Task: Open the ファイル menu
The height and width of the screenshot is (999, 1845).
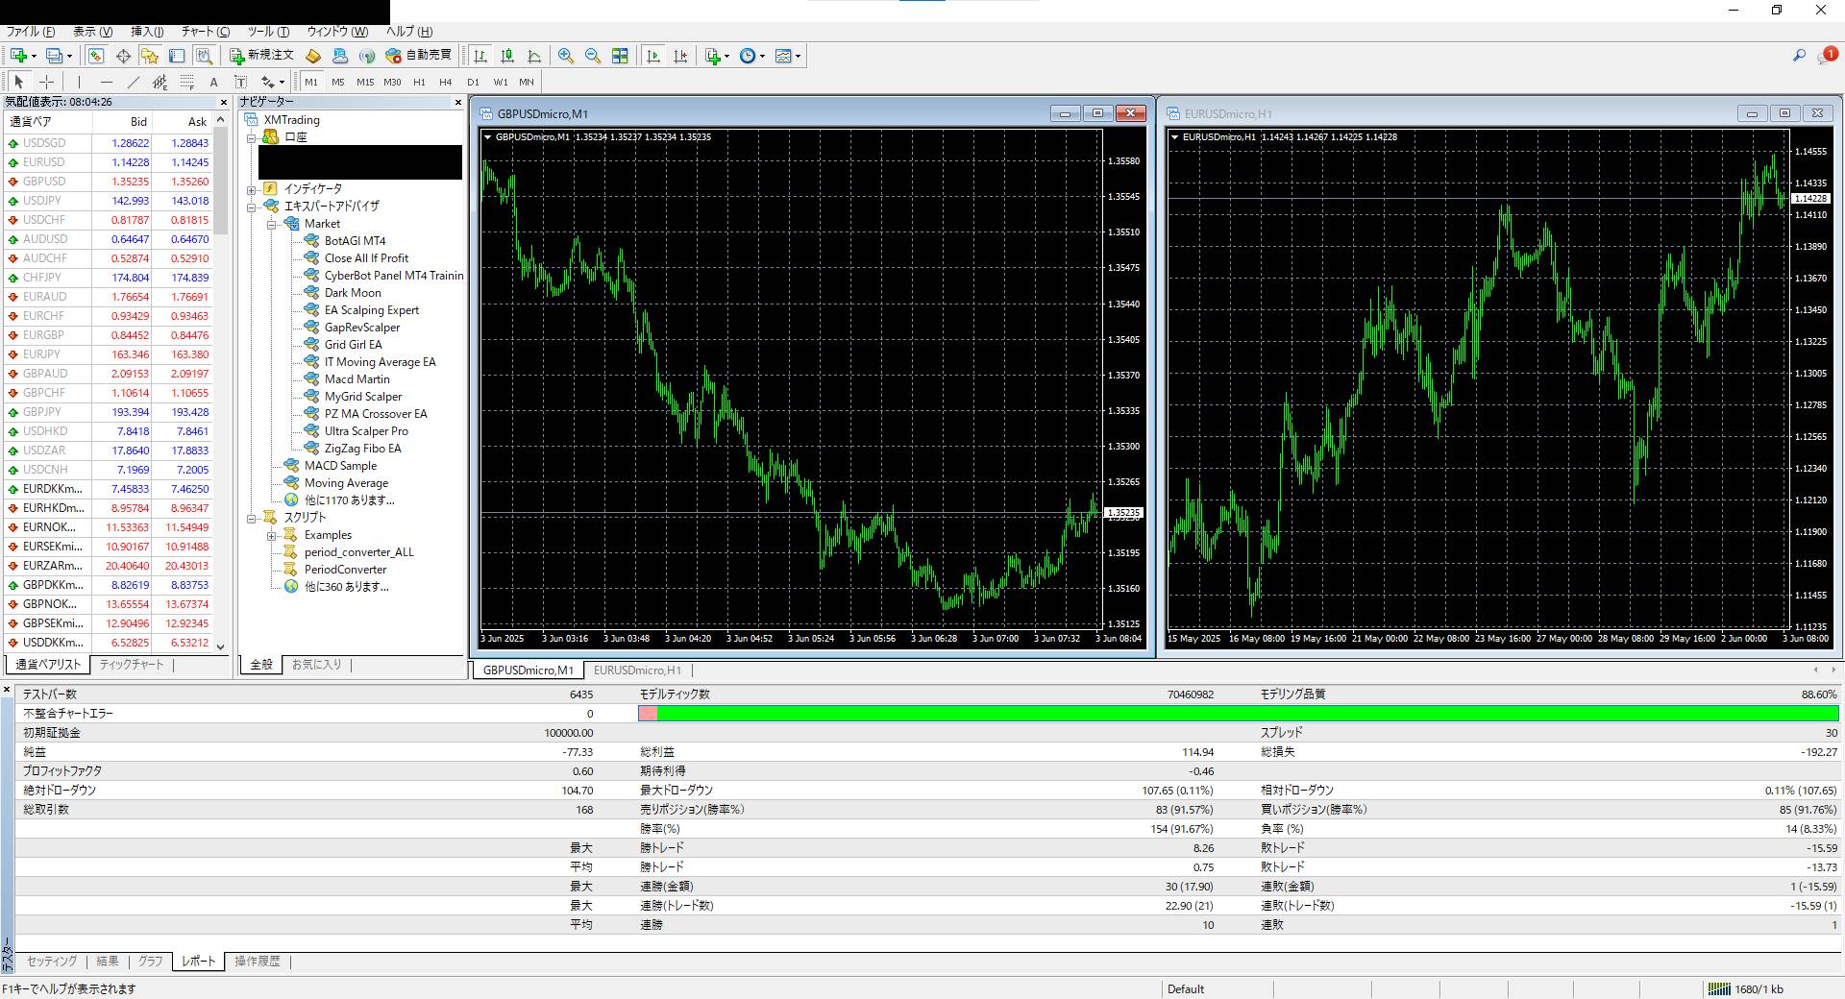Action: click(x=31, y=32)
